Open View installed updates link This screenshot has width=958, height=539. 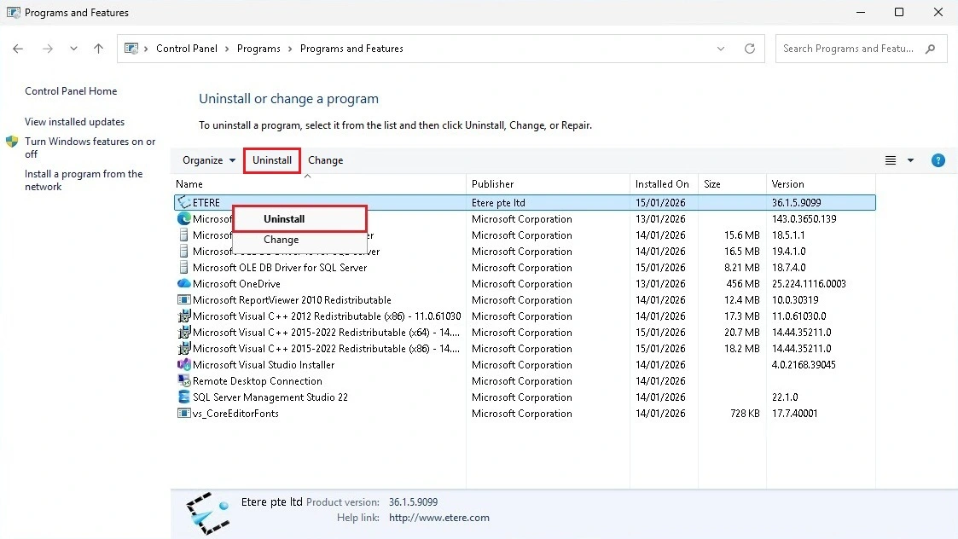point(74,122)
